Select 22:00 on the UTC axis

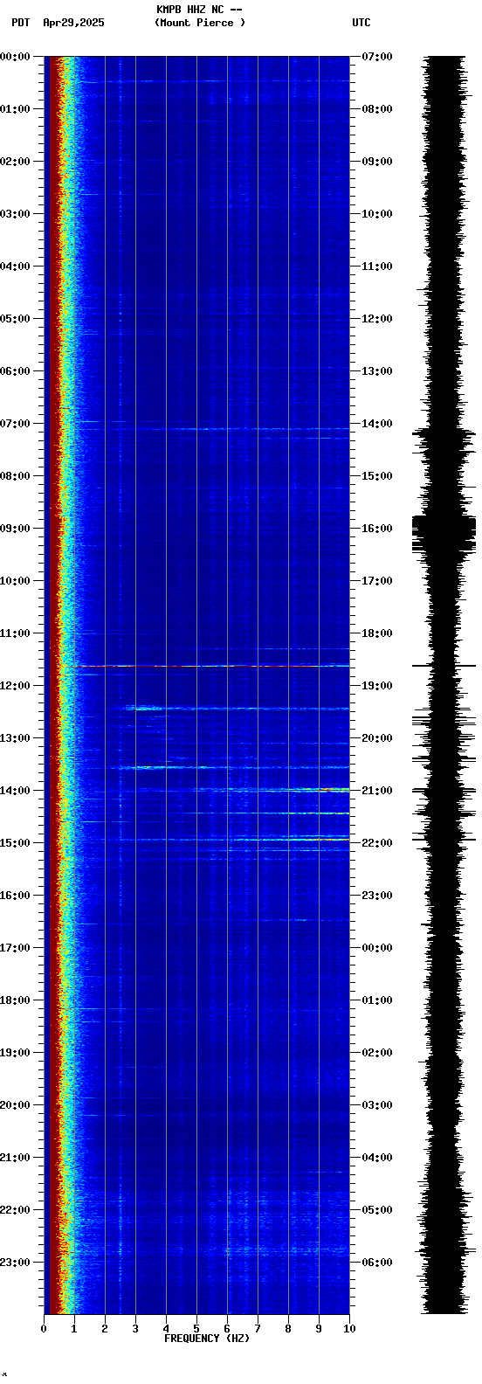[x=377, y=843]
